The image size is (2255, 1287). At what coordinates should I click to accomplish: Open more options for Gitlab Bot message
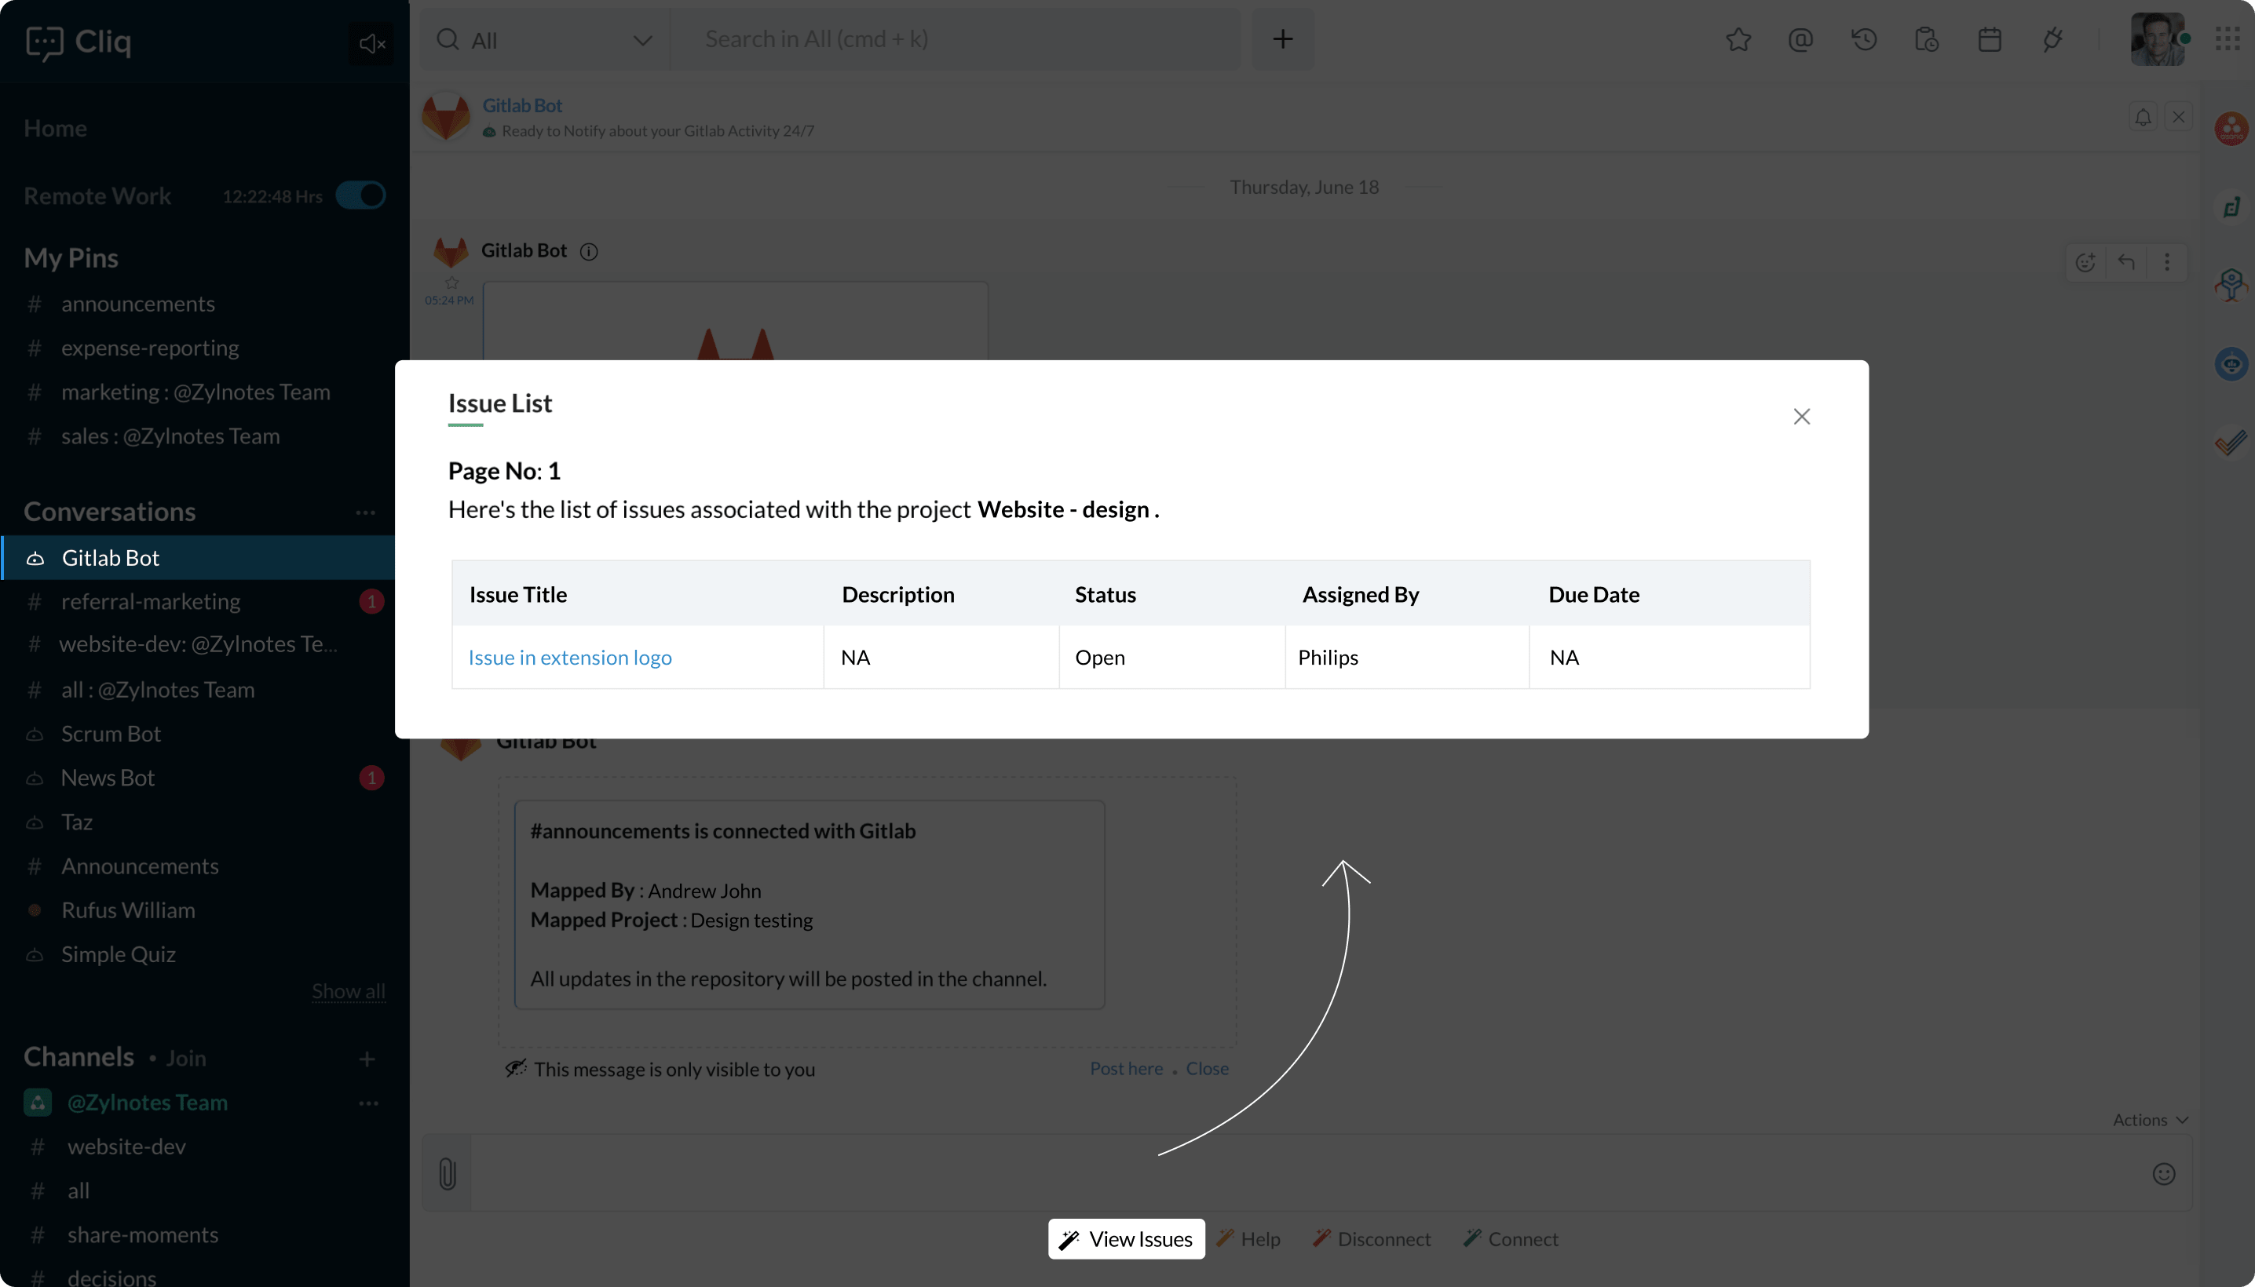pyautogui.click(x=2165, y=261)
